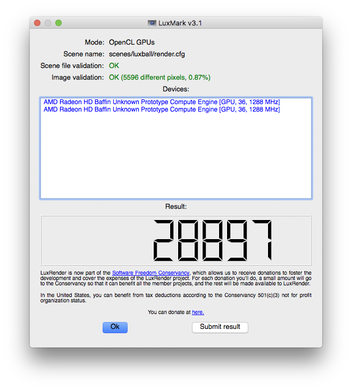Open the Software Freedom Conservancy link

pos(150,273)
